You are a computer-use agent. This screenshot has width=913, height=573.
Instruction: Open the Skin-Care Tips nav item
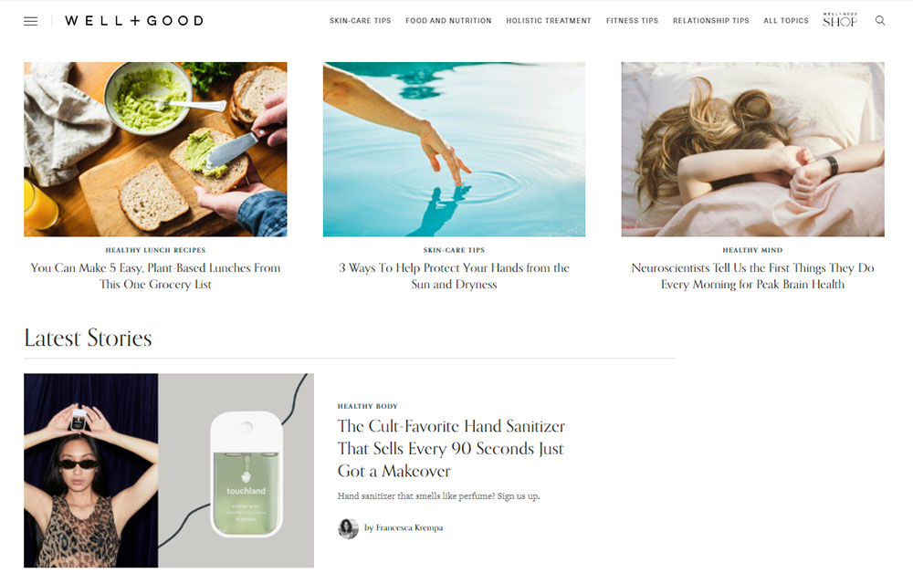[x=360, y=20]
